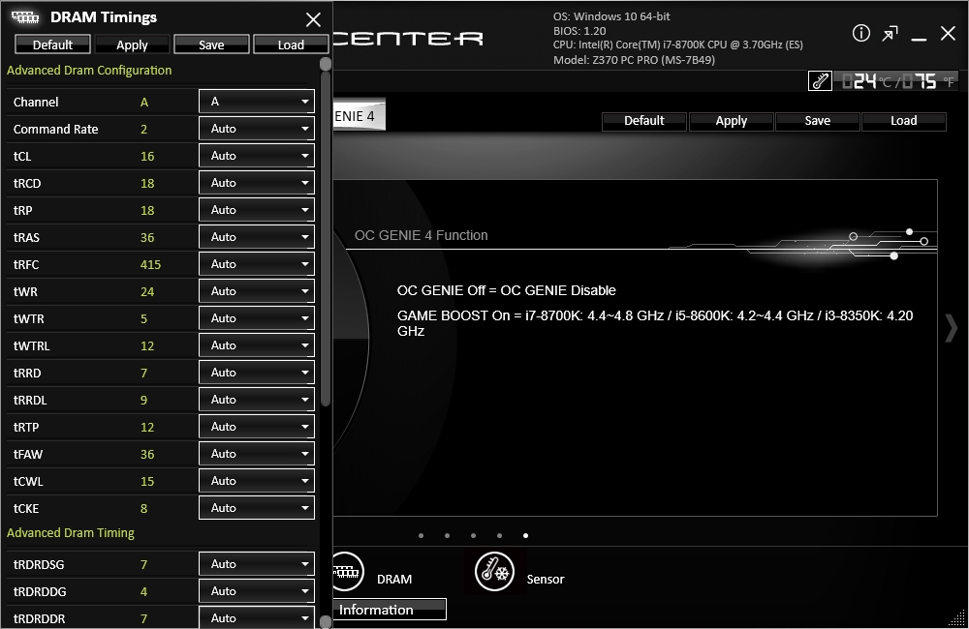Viewport: 969px width, 629px height.
Task: Click the 'Model: Z370 PC PRO (MS-7B49)' line
Action: click(x=634, y=60)
